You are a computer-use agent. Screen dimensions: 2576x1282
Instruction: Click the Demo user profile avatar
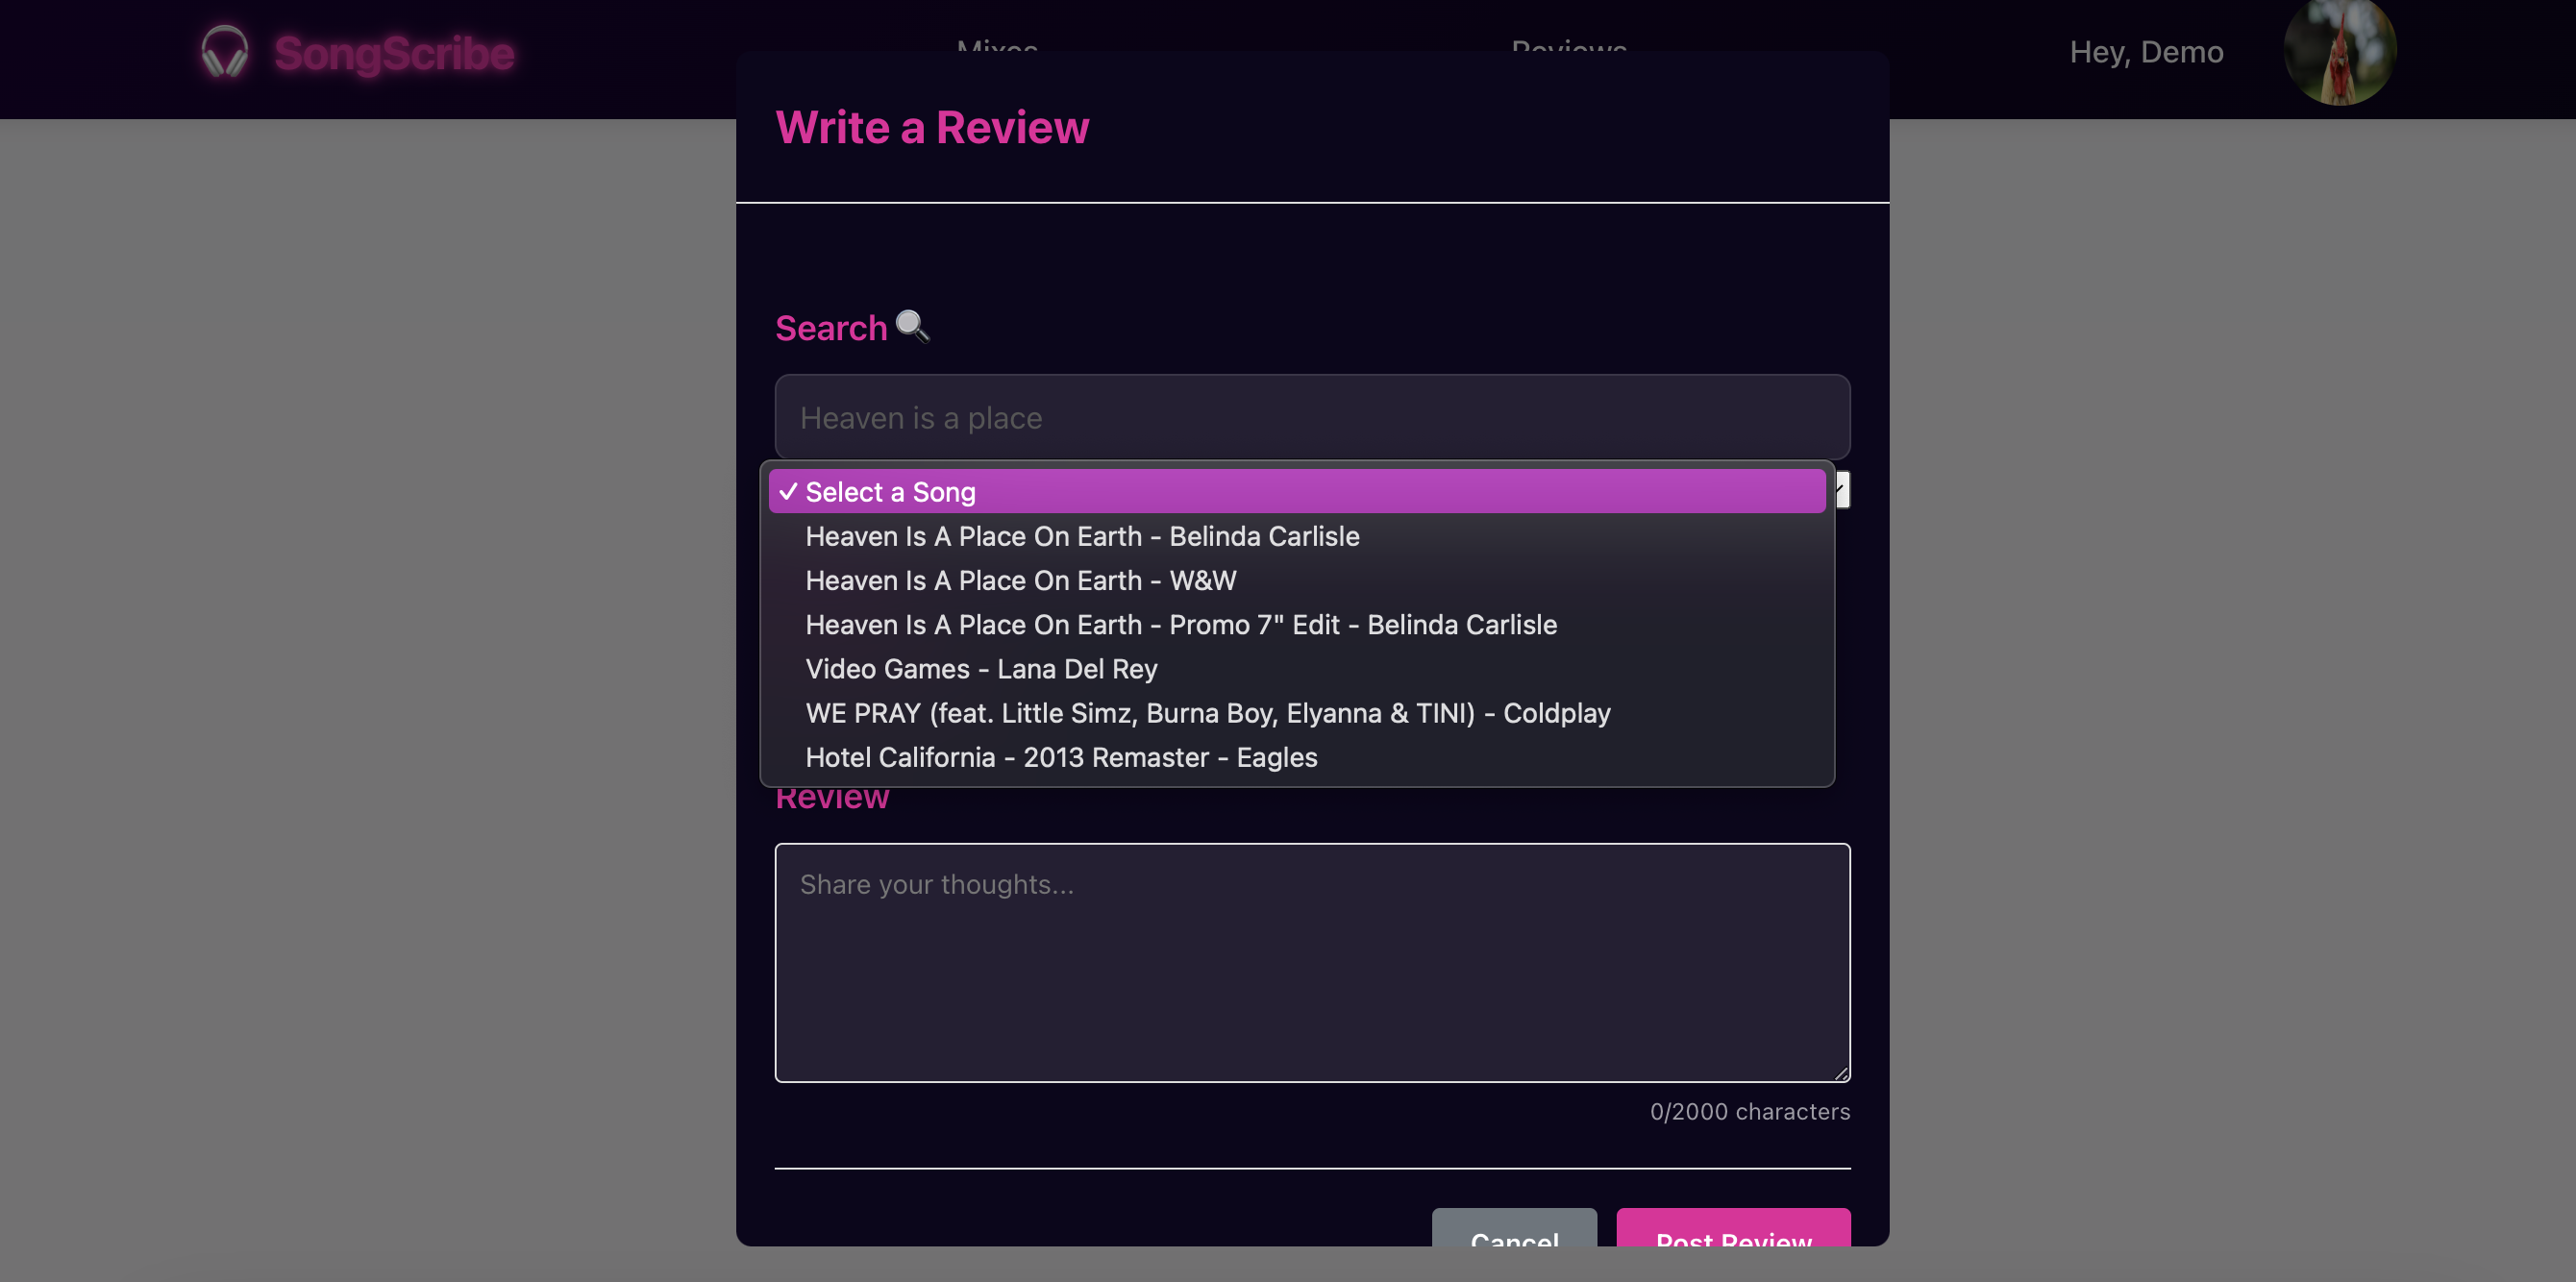point(2339,51)
